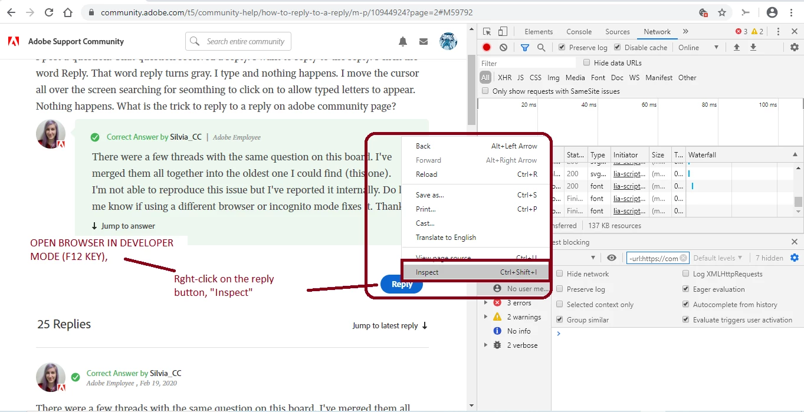Screen dimensions: 804x412
Task: Filter requests by XHR type
Action: tap(505, 78)
